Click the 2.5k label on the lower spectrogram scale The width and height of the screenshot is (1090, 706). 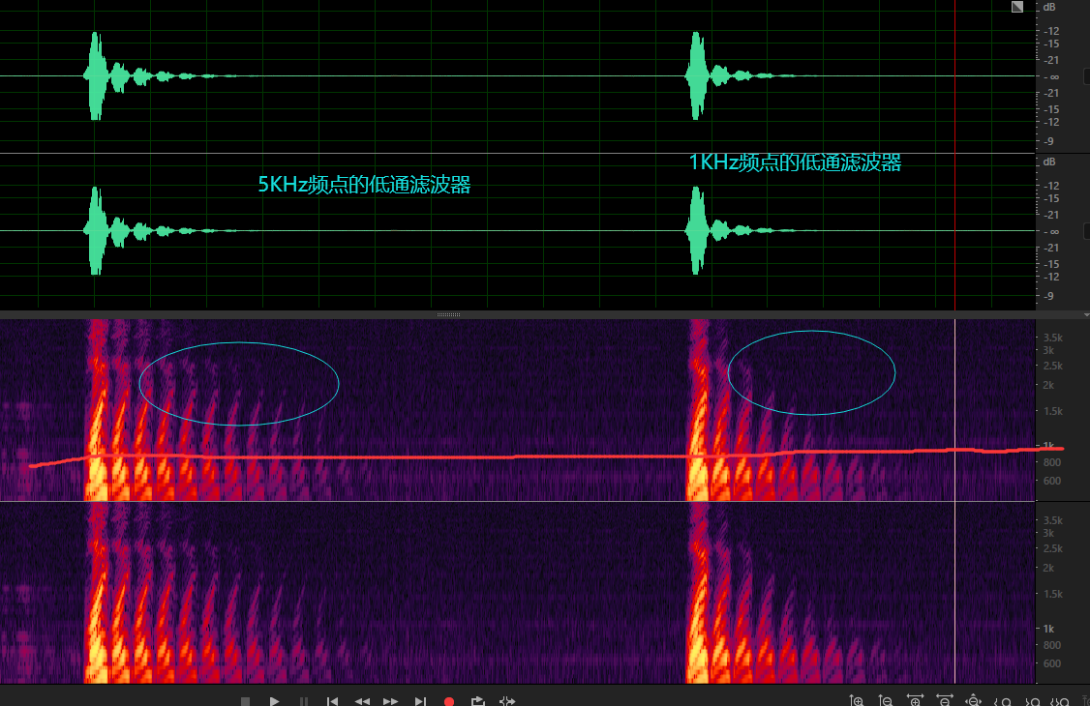[1052, 548]
